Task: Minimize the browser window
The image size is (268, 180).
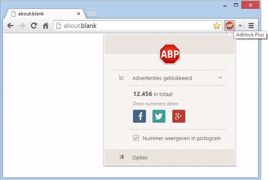Action: 225,5
